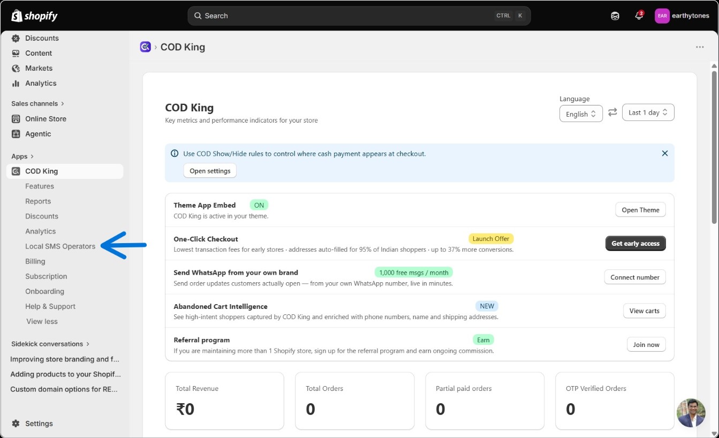Click the Launch Offer badge

click(x=491, y=239)
